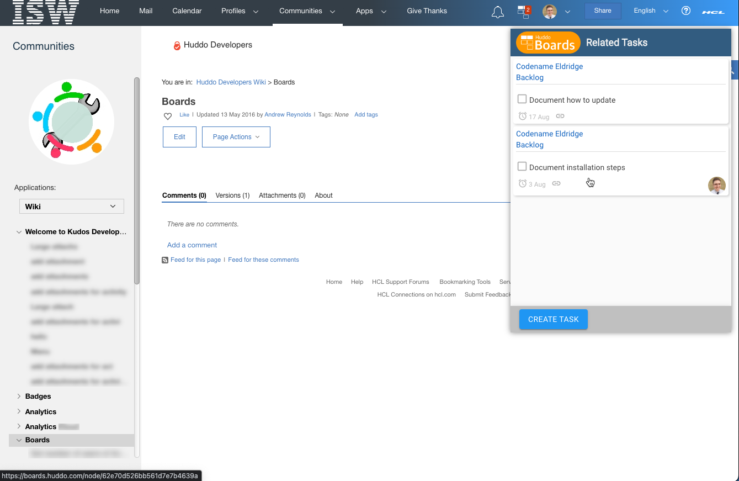Click the Add tags link

click(366, 115)
